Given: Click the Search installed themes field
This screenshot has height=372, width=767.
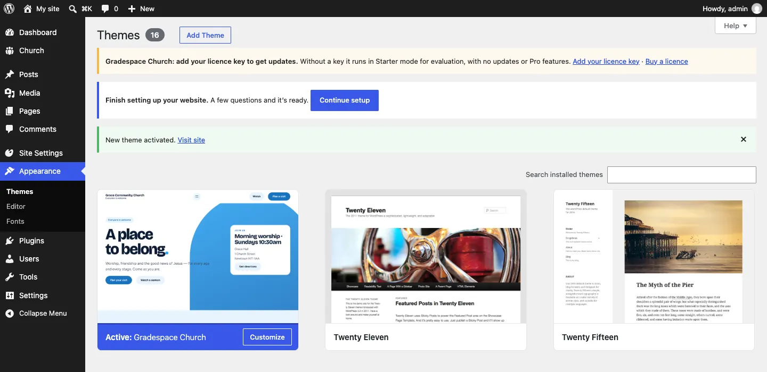Looking at the screenshot, I should 682,174.
